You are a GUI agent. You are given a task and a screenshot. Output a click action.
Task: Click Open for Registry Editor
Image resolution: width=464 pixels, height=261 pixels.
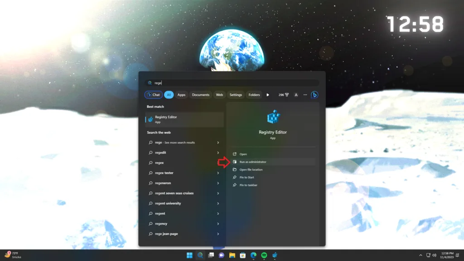coord(272,154)
